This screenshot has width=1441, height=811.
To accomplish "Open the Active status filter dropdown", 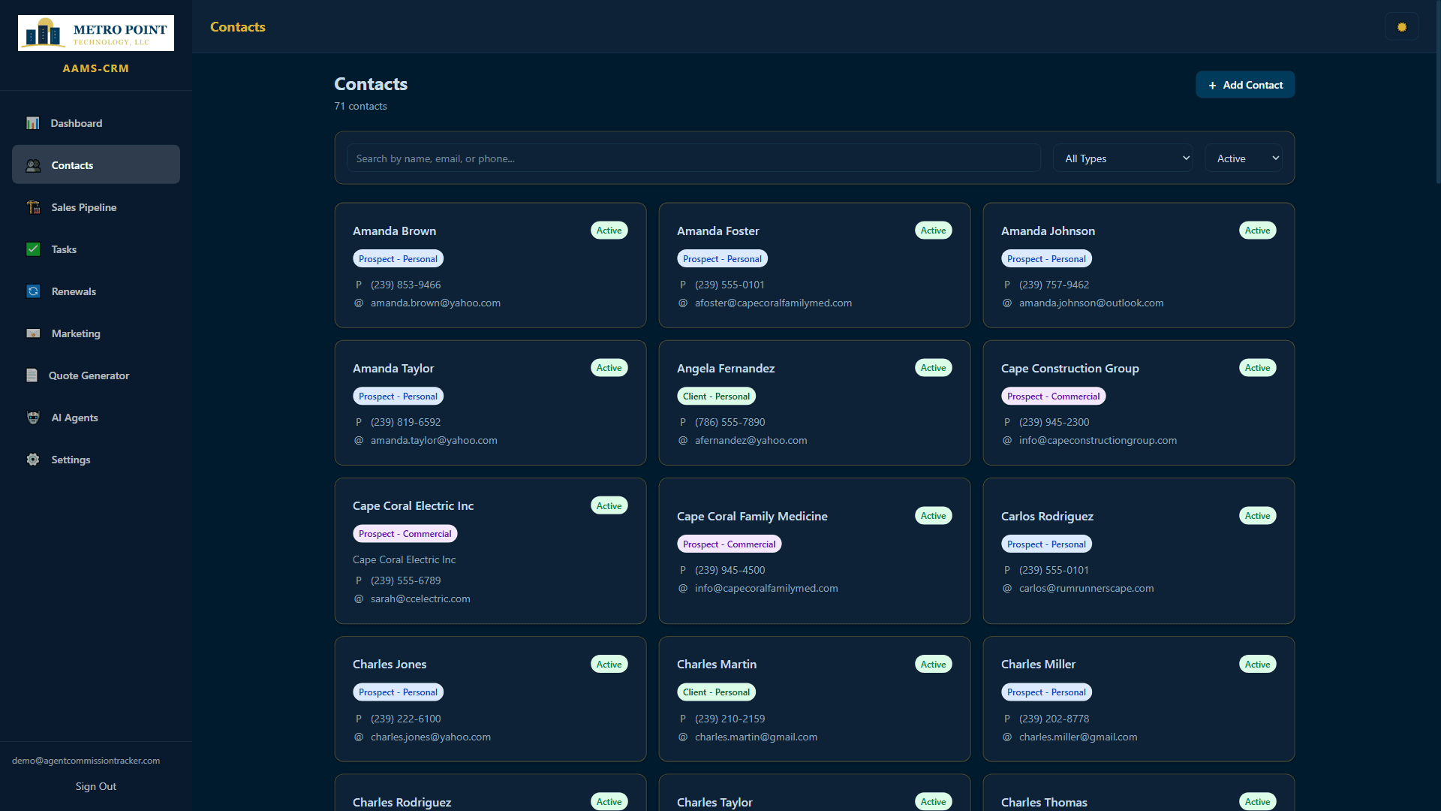I will click(1243, 158).
